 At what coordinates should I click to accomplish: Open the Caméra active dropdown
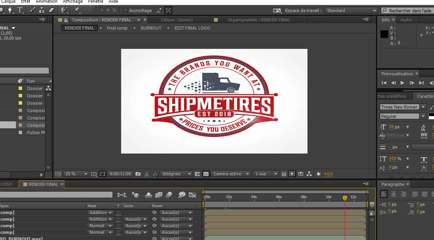coord(231,174)
